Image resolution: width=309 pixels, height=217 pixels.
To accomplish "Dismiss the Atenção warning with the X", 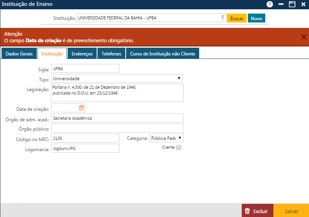I will (x=304, y=37).
